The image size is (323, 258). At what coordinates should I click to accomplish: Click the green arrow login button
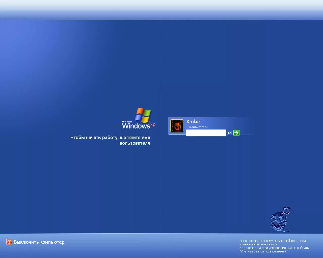[236, 133]
